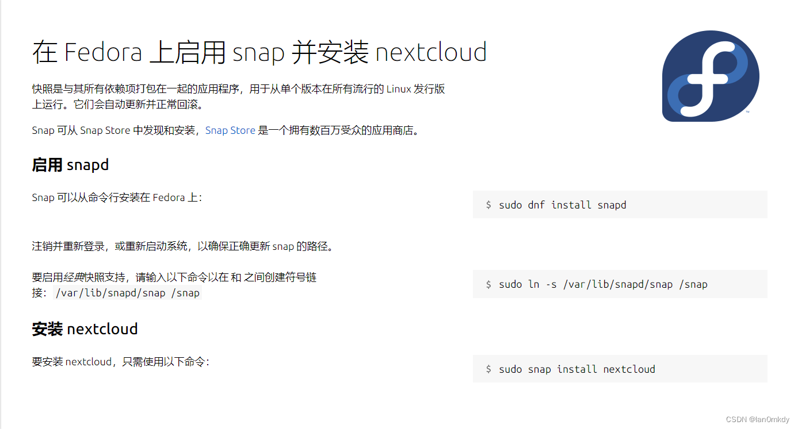Click the heading 安装 nextcloud
Screen dimensions: 798x429
pos(85,329)
